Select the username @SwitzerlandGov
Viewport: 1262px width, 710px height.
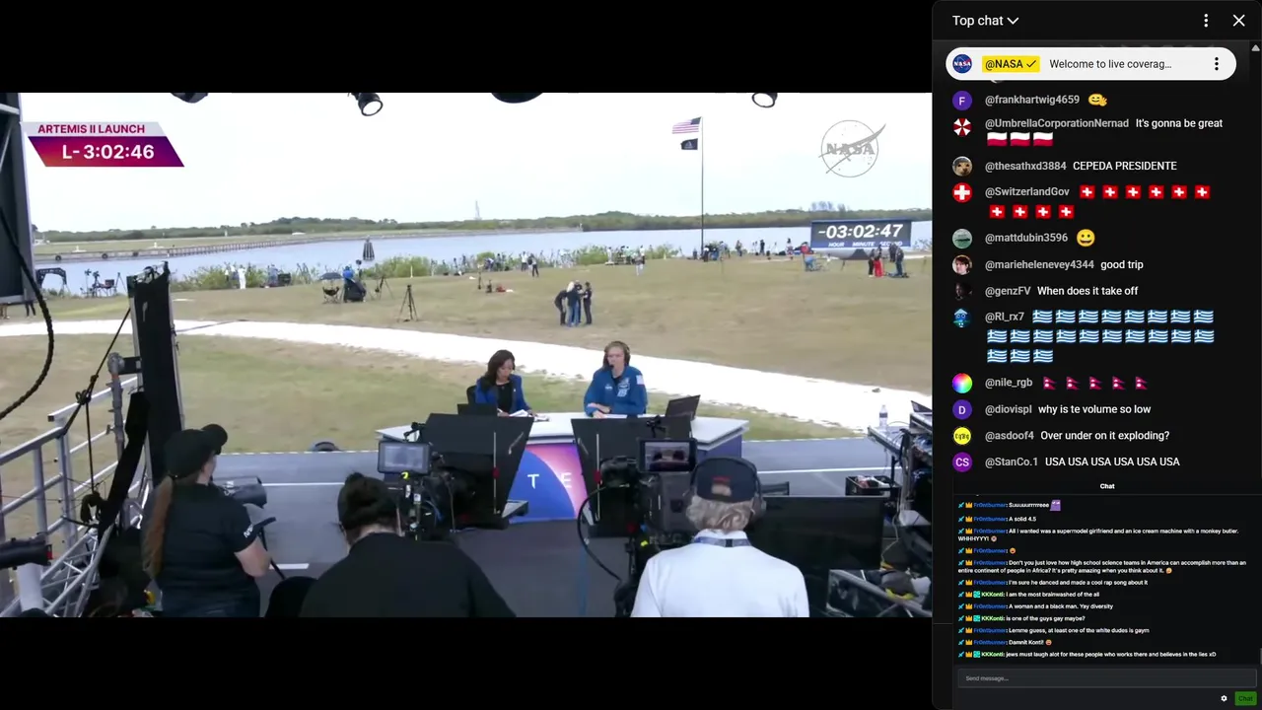[x=1027, y=192]
